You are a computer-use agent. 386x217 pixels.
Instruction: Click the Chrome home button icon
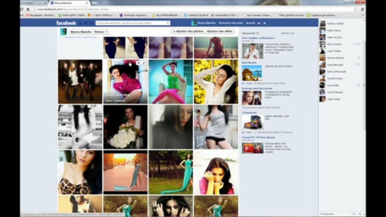pyautogui.click(x=28, y=9)
